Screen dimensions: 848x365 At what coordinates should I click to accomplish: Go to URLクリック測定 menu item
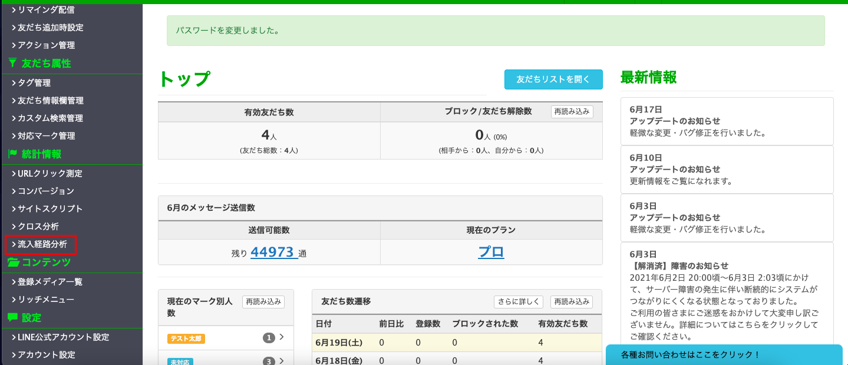coord(50,174)
